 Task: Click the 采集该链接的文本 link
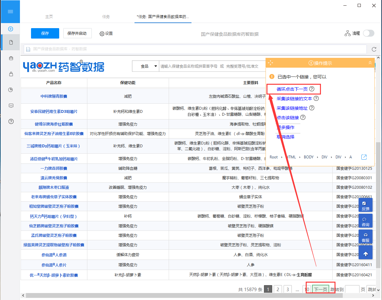click(294, 99)
